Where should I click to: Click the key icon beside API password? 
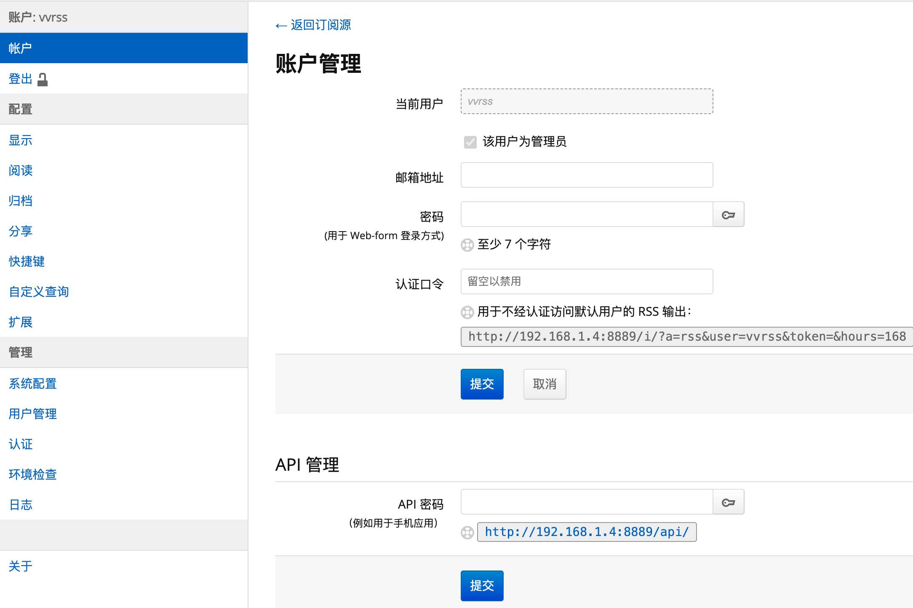click(x=728, y=502)
